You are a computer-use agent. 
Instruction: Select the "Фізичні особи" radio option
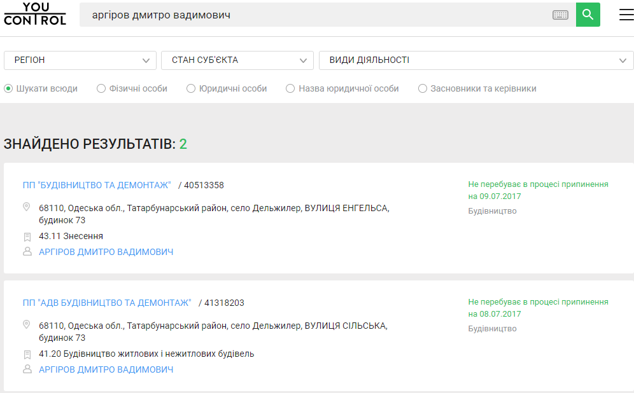tap(101, 88)
